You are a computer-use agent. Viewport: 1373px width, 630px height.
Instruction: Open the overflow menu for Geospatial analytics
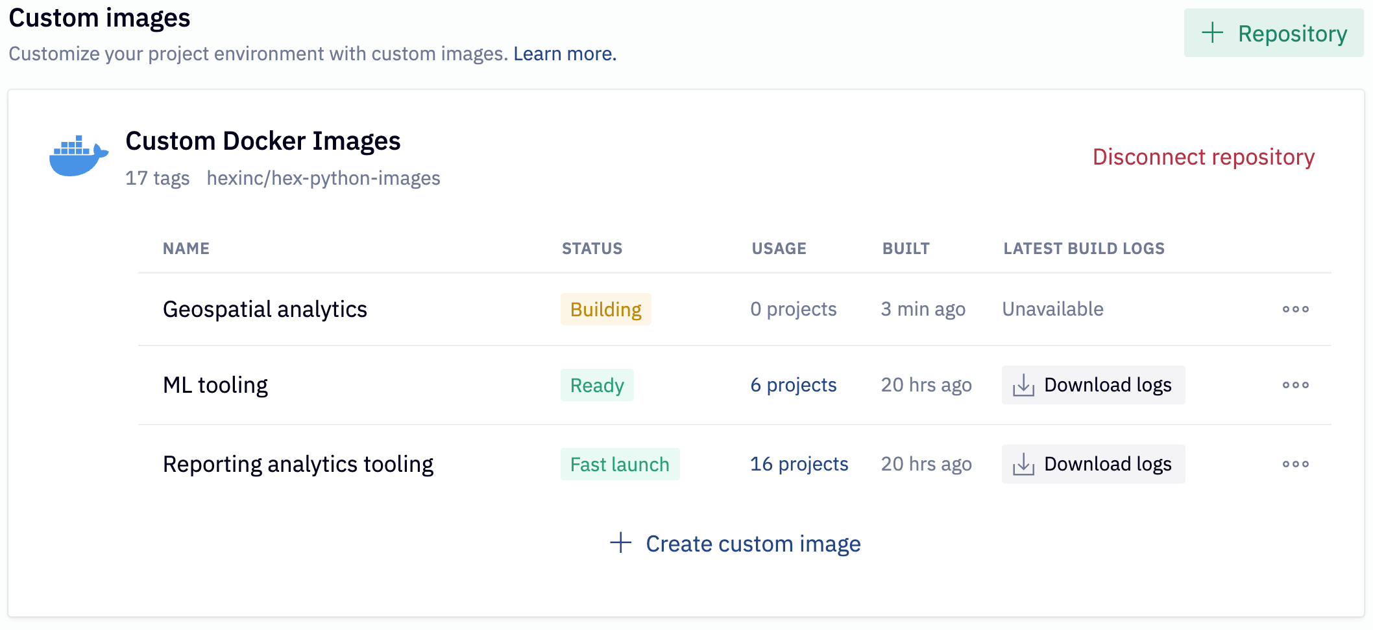pos(1295,309)
